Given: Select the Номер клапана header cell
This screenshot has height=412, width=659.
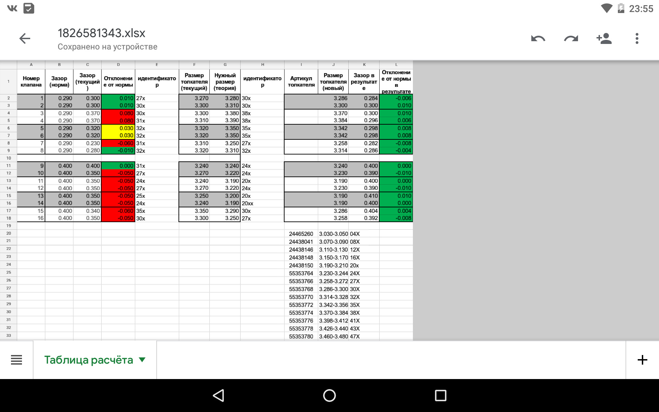Looking at the screenshot, I should (x=31, y=81).
